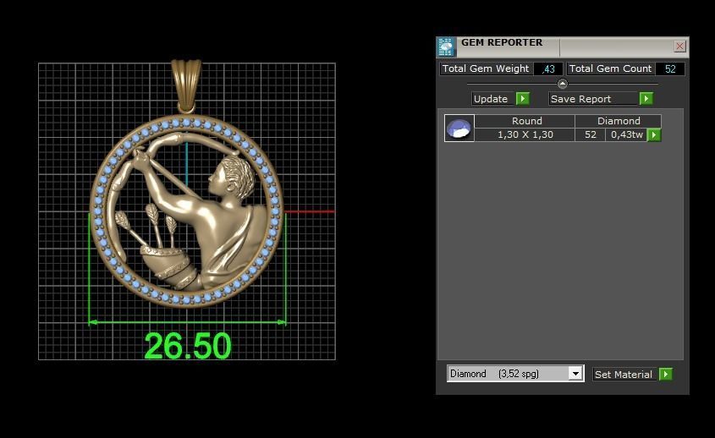The height and width of the screenshot is (438, 715).
Task: Click the 26.50 dimension text in viewport
Action: 187,346
